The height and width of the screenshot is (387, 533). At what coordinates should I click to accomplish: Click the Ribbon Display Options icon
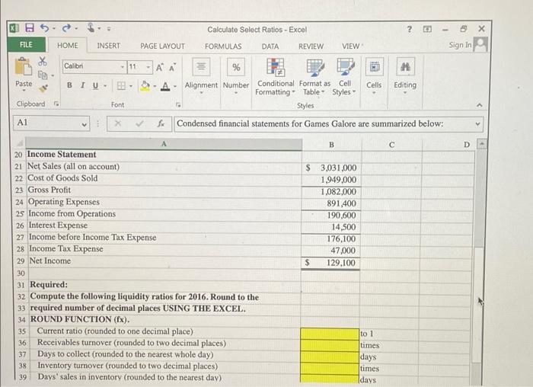click(x=427, y=29)
